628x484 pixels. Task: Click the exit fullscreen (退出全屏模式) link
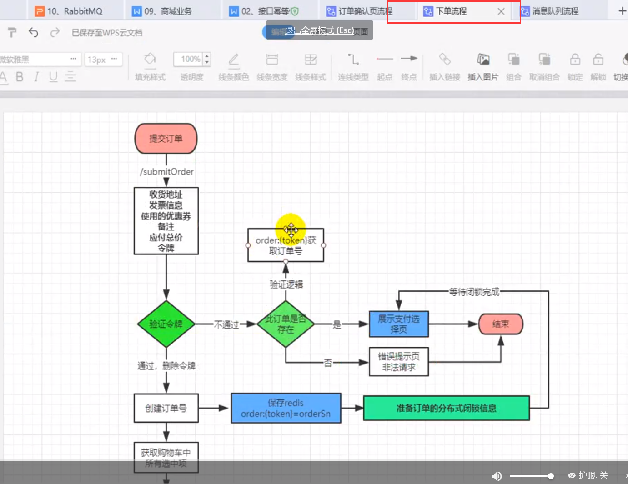pos(319,30)
